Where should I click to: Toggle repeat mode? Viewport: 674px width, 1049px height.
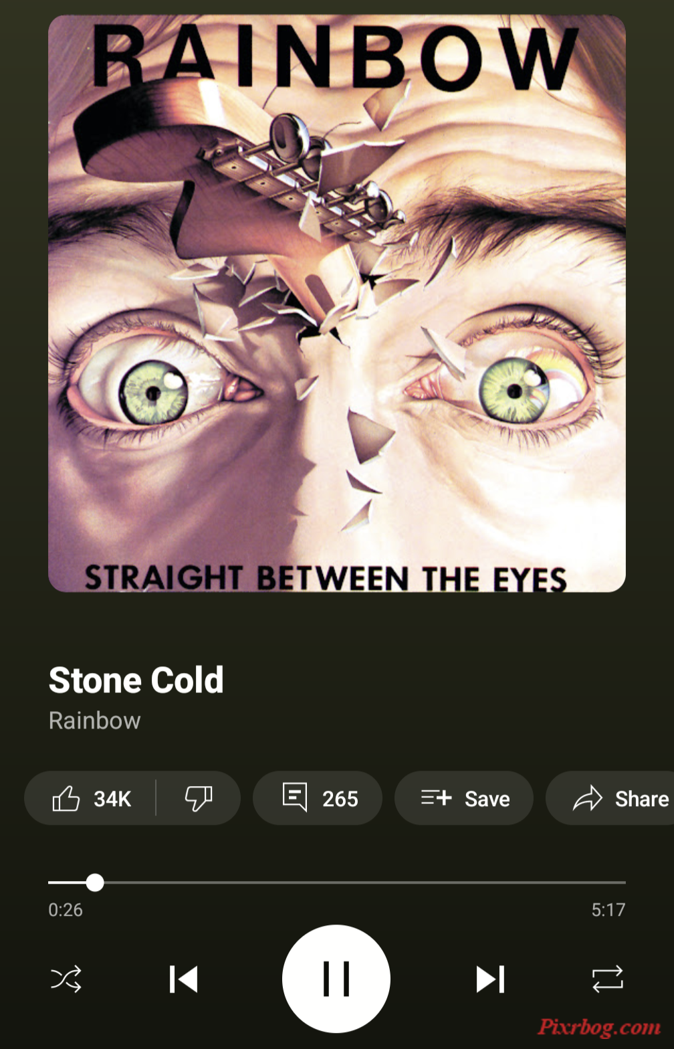click(607, 979)
